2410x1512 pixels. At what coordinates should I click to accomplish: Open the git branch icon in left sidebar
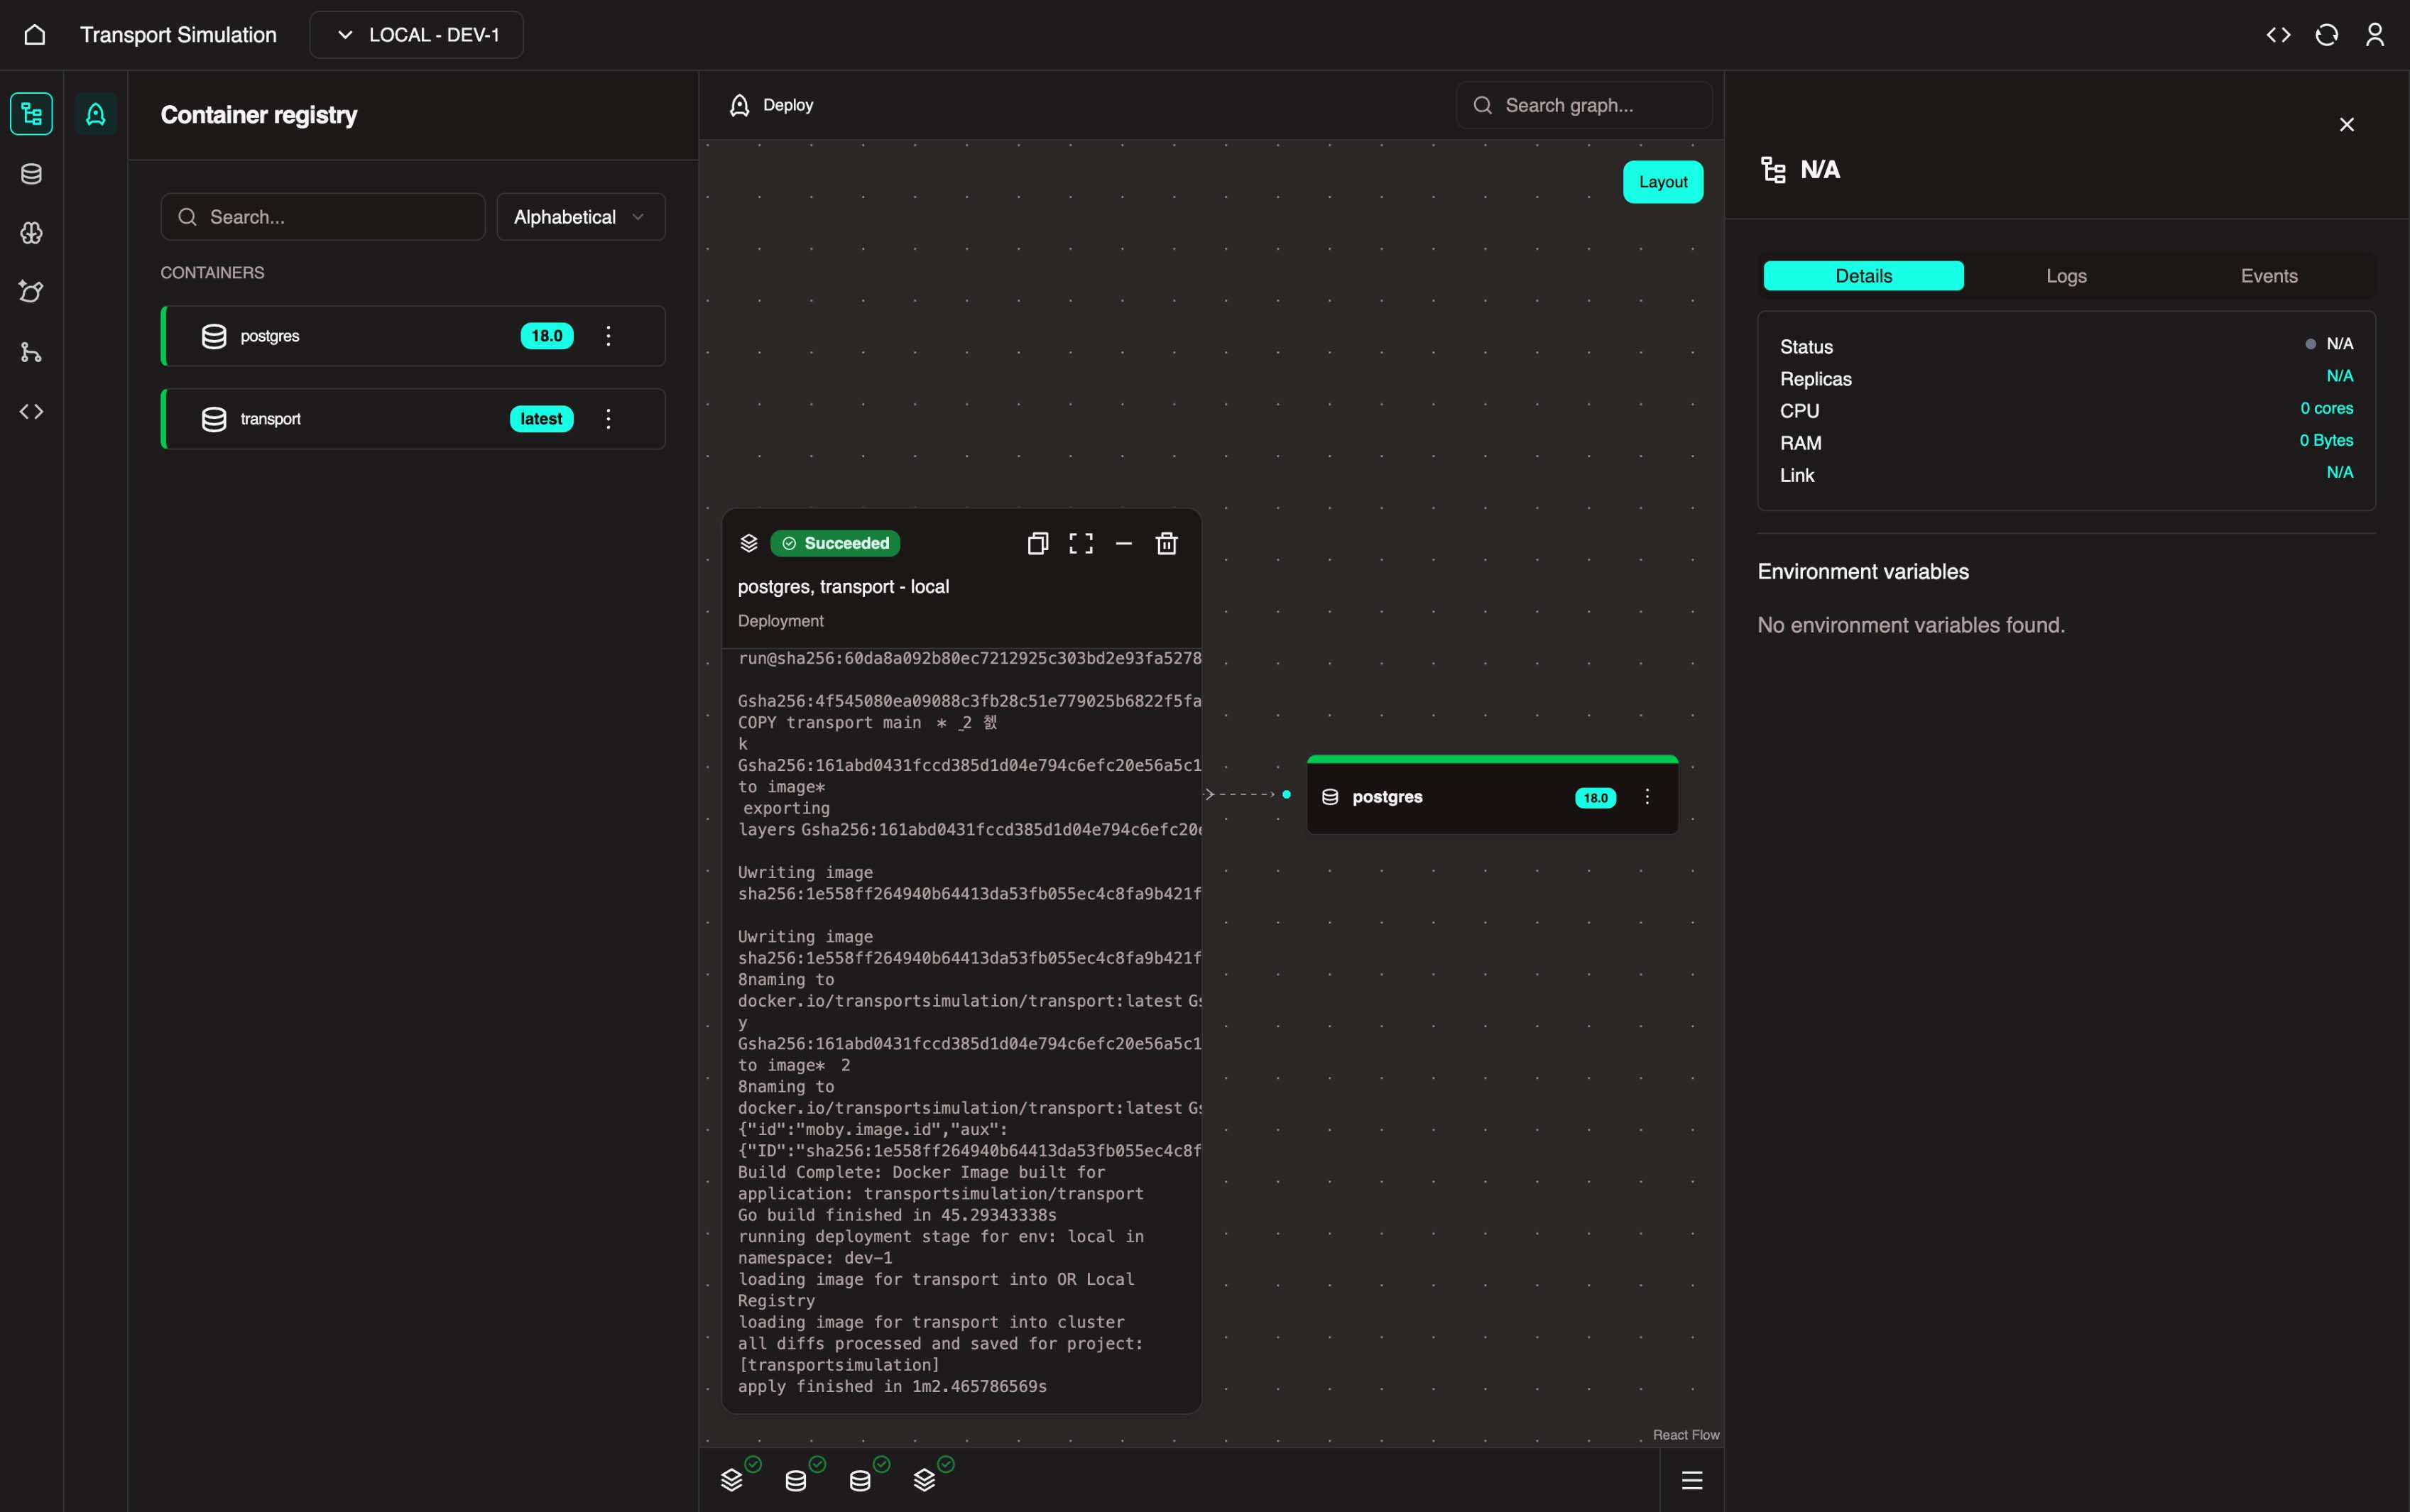32,352
